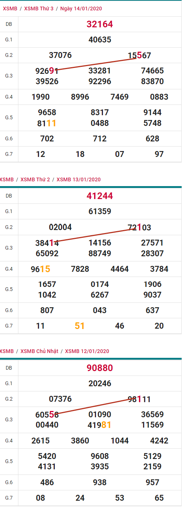This screenshot has width=182, height=507.
Task: Open the XSMB Thứ 3 breadcrumb link
Action: pyautogui.click(x=39, y=8)
